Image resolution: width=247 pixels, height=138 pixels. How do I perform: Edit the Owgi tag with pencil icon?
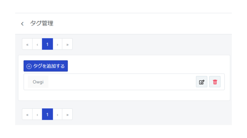[201, 82]
